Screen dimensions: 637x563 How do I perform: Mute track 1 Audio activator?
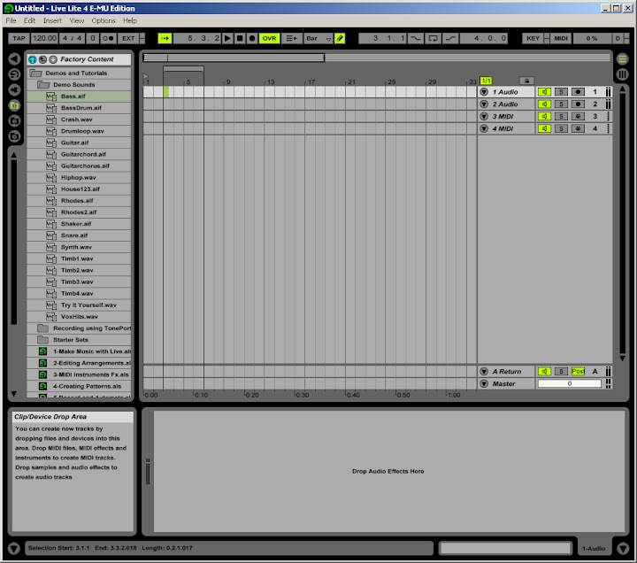point(544,92)
